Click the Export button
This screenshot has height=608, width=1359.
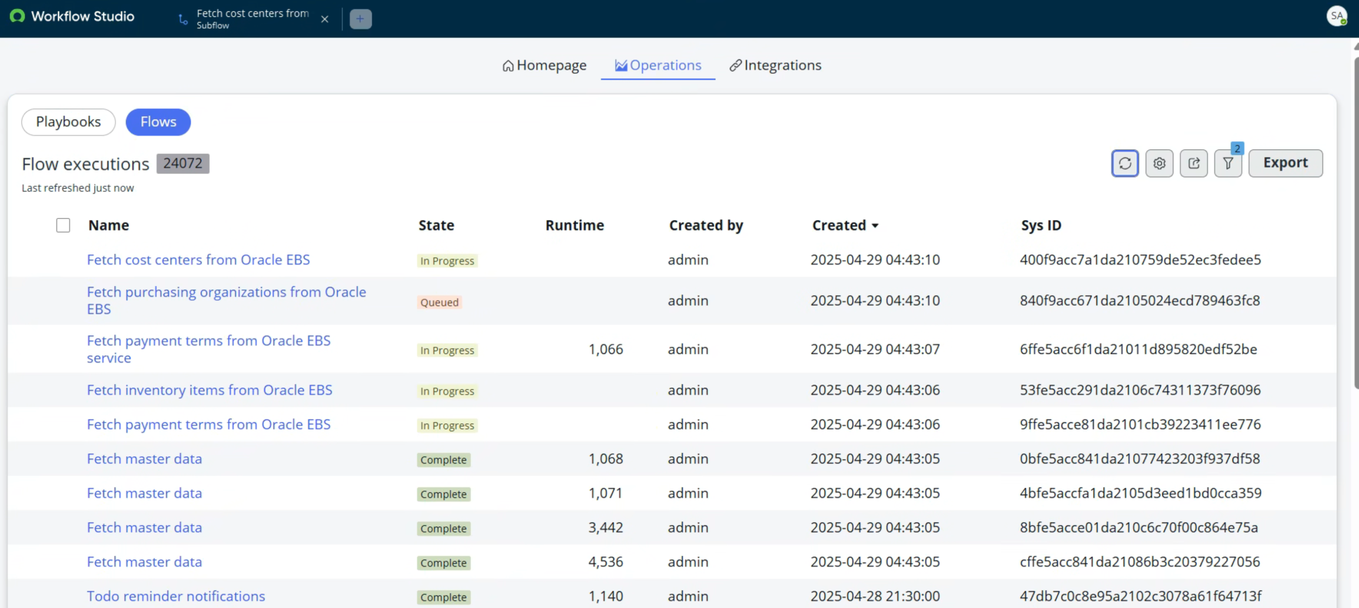tap(1285, 163)
